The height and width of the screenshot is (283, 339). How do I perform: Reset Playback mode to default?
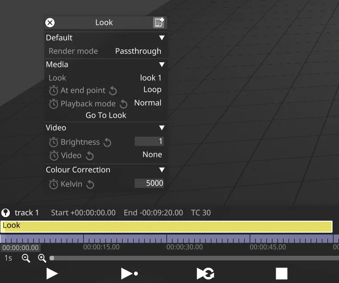click(123, 104)
